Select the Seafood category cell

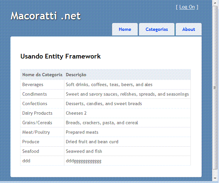pyautogui.click(x=42, y=151)
